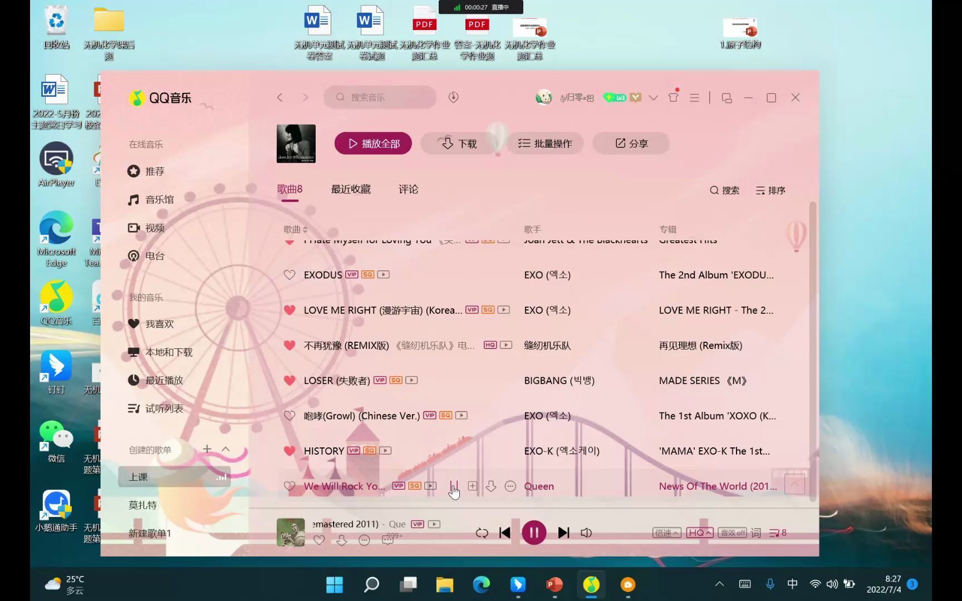Open more options for We Will Rock You

coord(510,486)
